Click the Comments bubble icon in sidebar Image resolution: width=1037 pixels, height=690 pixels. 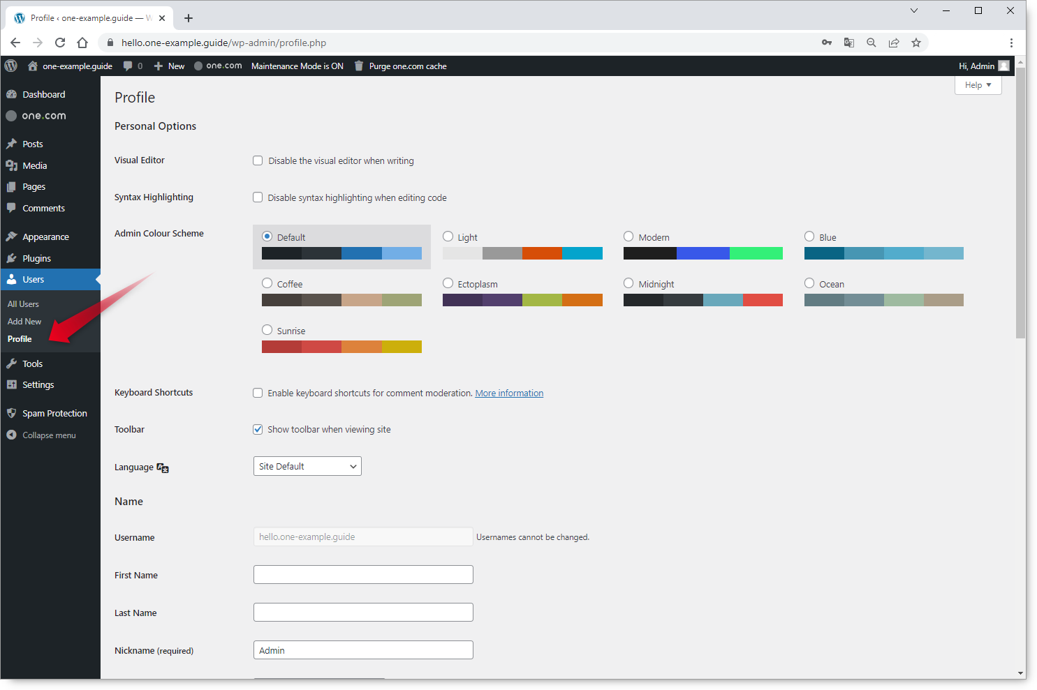click(x=13, y=208)
